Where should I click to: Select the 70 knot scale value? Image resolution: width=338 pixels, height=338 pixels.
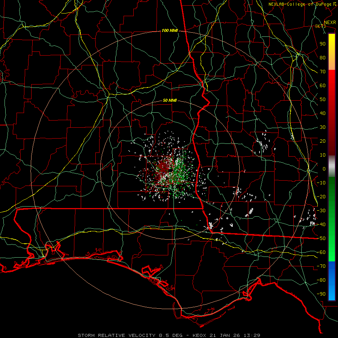(323, 72)
